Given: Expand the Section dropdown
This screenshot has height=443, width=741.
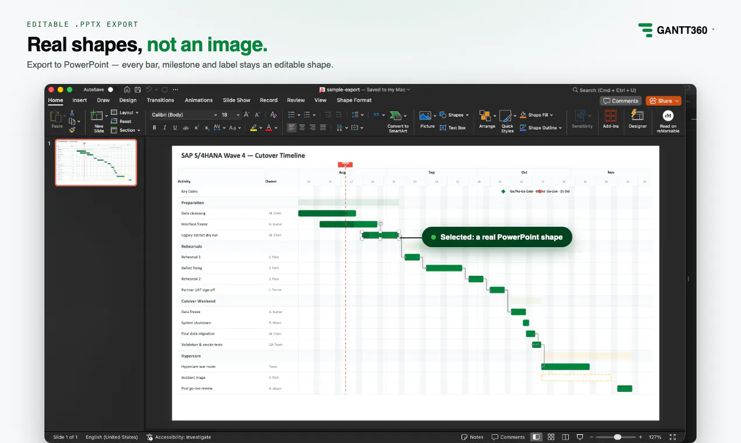Looking at the screenshot, I should 125,130.
